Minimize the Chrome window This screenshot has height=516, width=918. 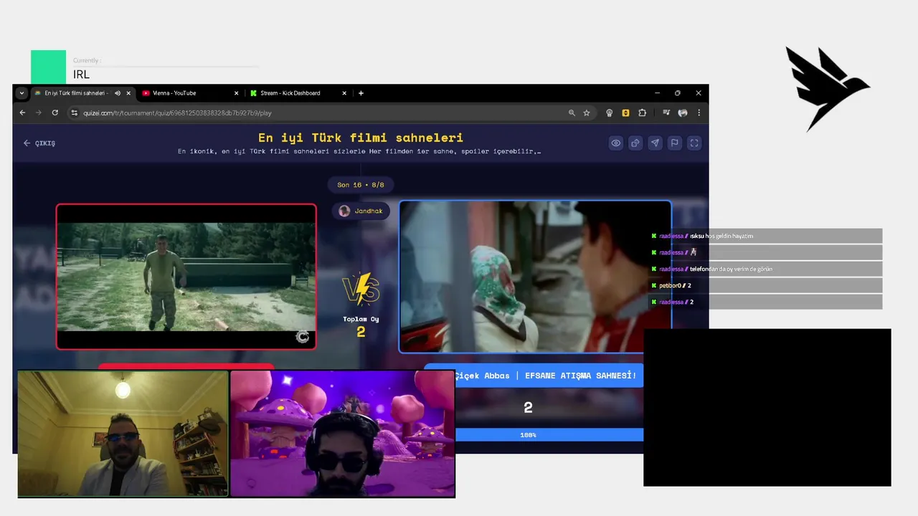tap(657, 93)
